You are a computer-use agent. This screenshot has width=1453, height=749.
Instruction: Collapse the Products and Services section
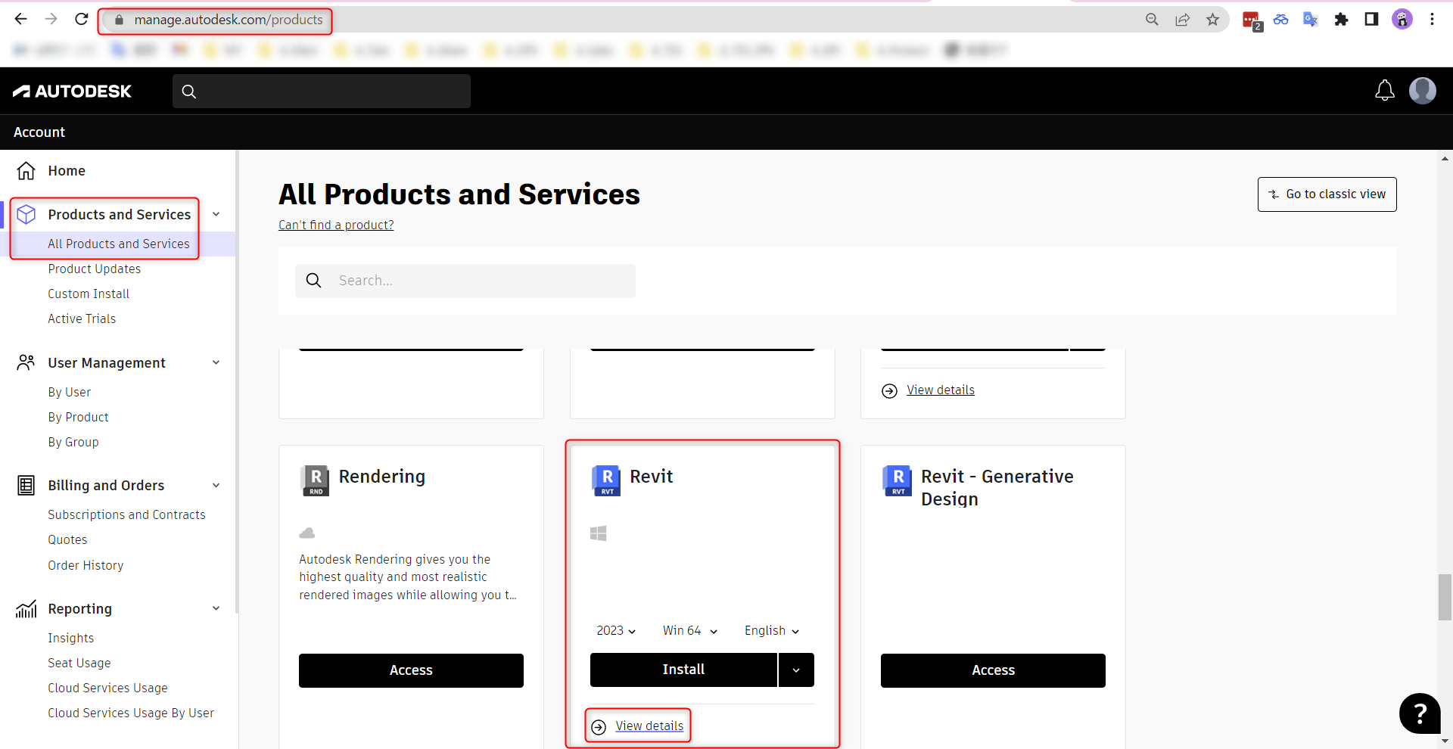tap(216, 214)
